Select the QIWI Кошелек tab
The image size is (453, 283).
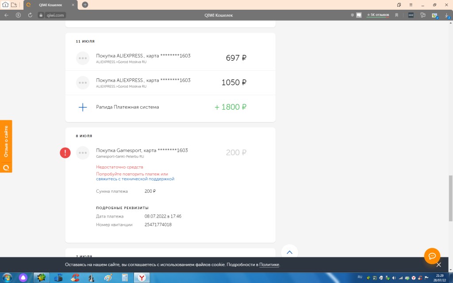(50, 5)
